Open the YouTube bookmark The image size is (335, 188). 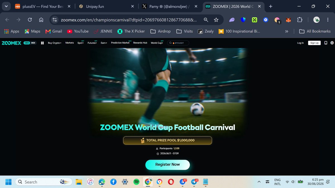78,31
